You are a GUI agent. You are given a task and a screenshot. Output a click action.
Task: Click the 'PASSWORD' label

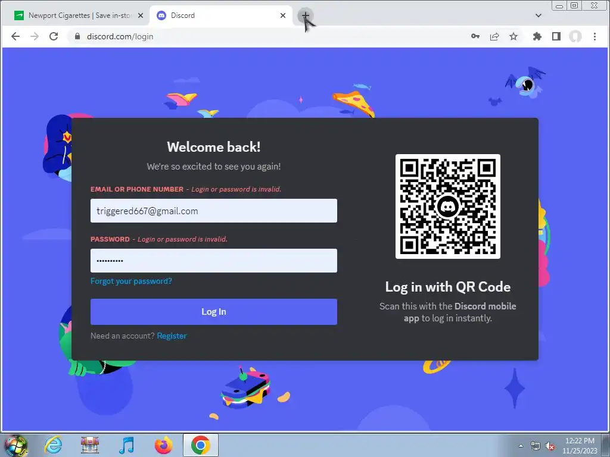tap(110, 239)
